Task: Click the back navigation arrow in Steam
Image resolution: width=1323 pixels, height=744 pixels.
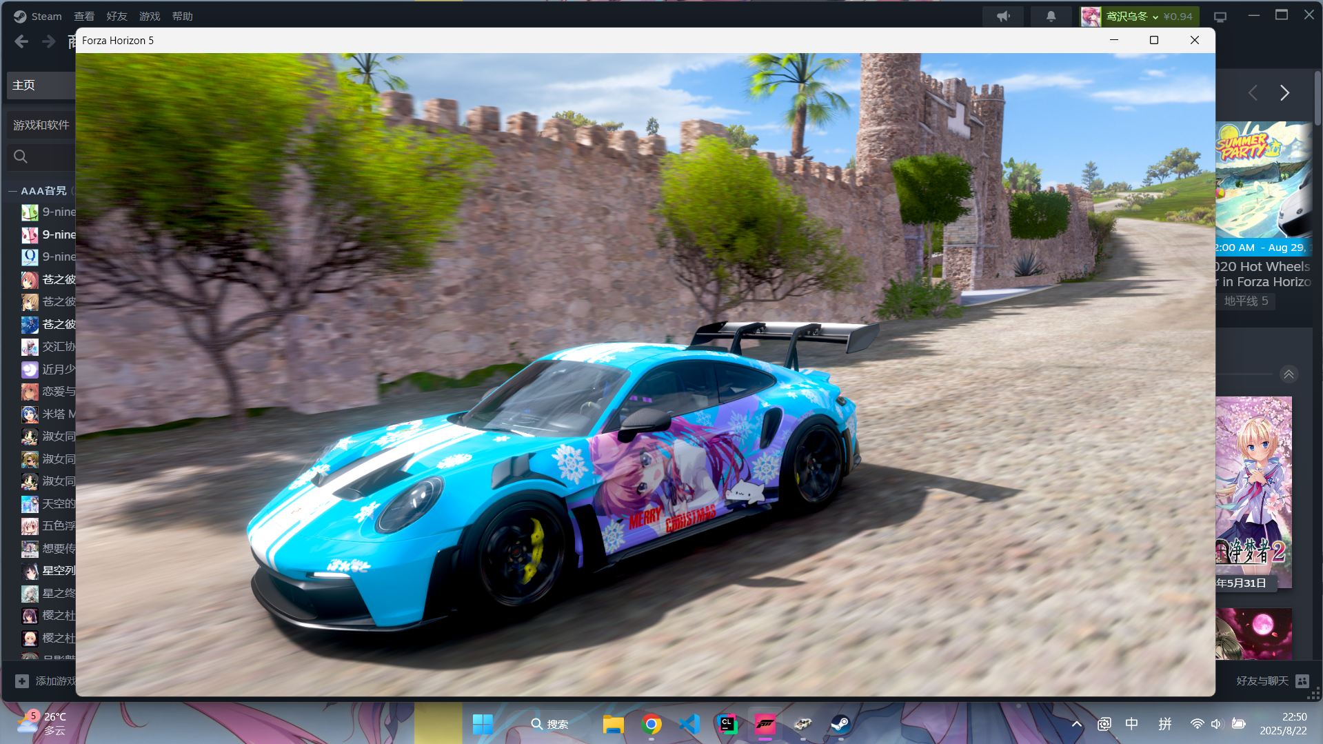Action: [21, 42]
